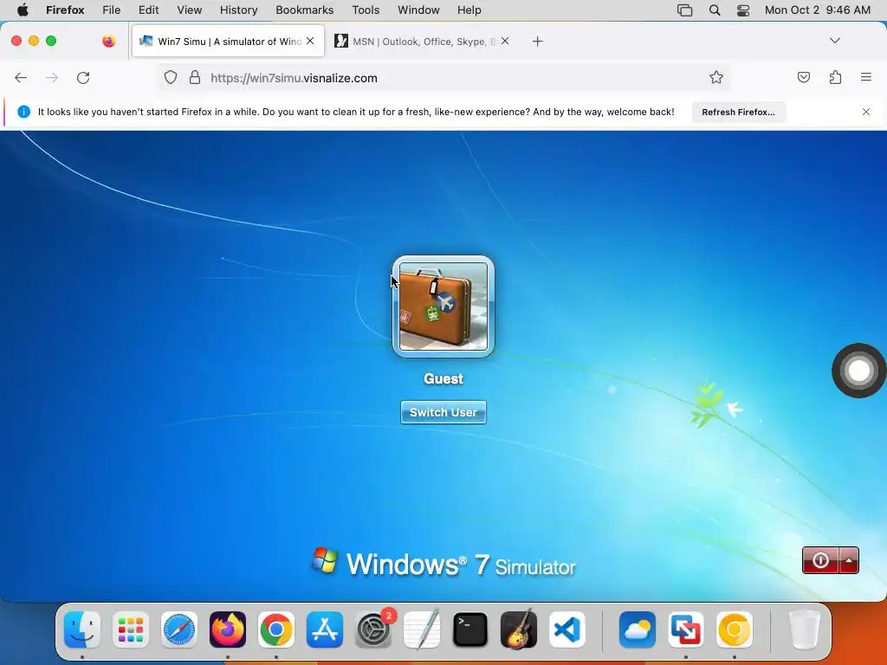Click the Refresh Firefox… button
The height and width of the screenshot is (665, 887).
(738, 112)
